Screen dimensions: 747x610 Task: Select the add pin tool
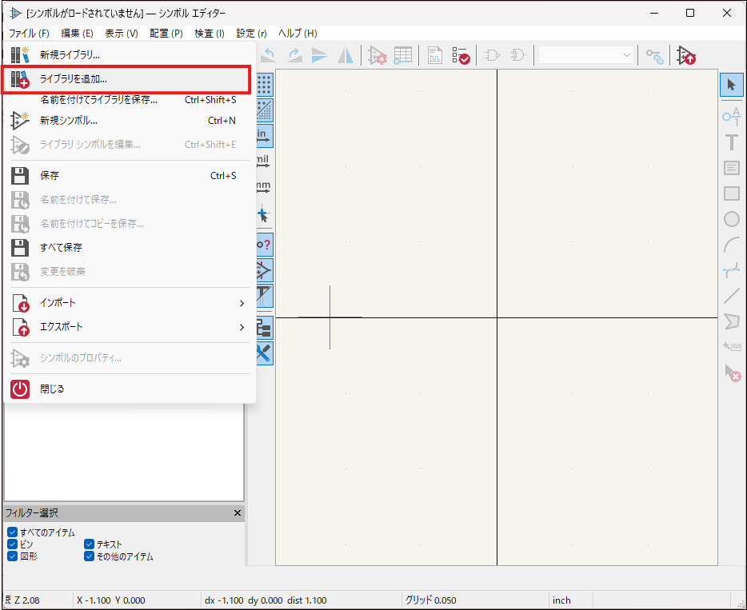pos(731,117)
